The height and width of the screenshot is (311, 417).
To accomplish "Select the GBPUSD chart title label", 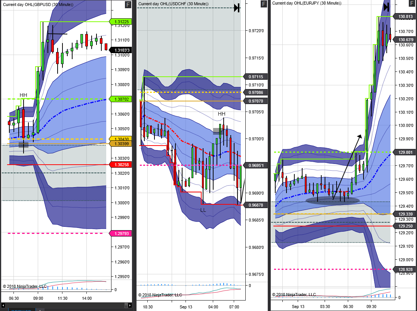I will (x=38, y=4).
